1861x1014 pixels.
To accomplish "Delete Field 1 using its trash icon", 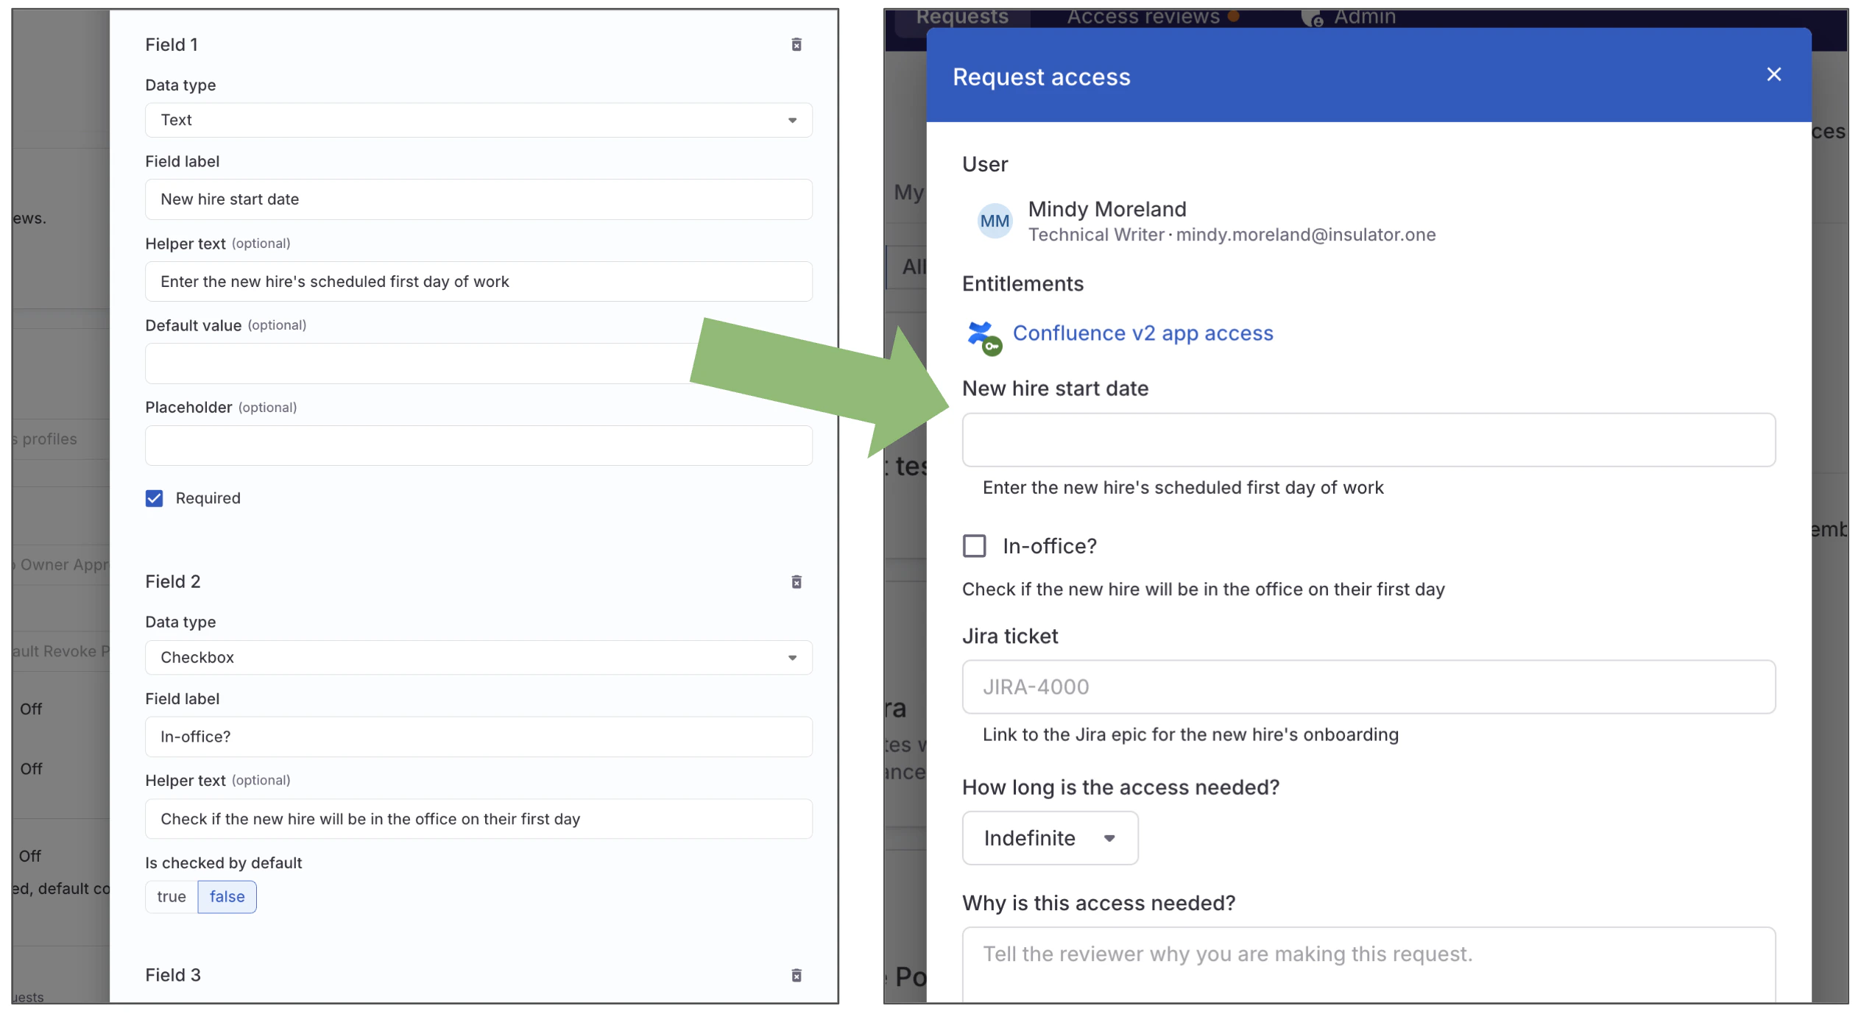I will point(797,45).
